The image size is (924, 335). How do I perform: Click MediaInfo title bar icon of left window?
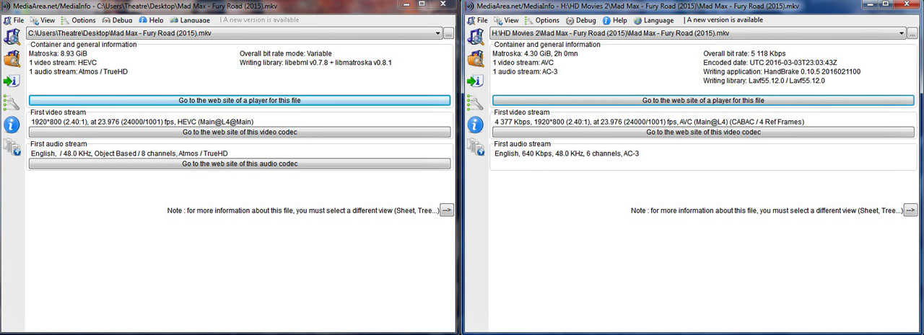click(6, 6)
